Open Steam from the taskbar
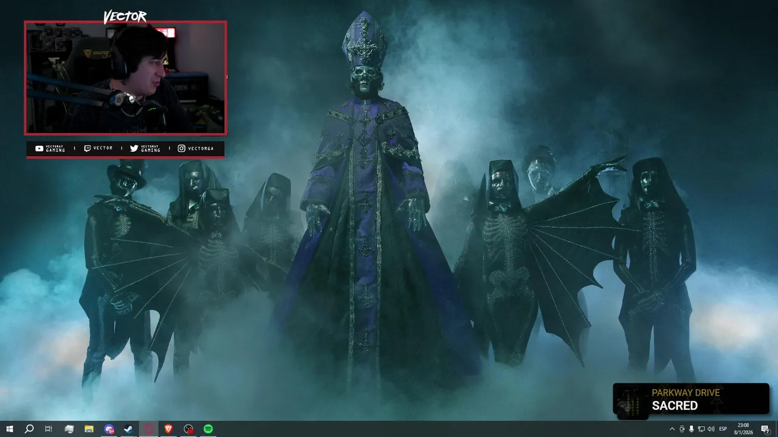 pyautogui.click(x=129, y=429)
